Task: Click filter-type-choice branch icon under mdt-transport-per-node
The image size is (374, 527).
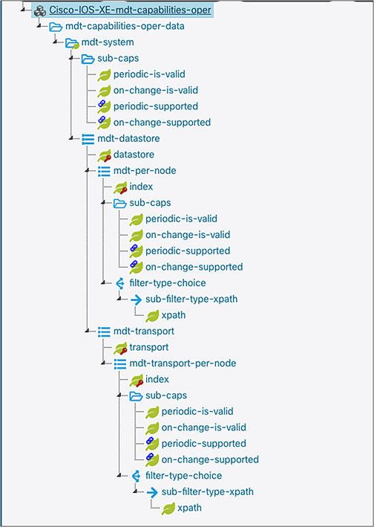Action: tap(136, 476)
